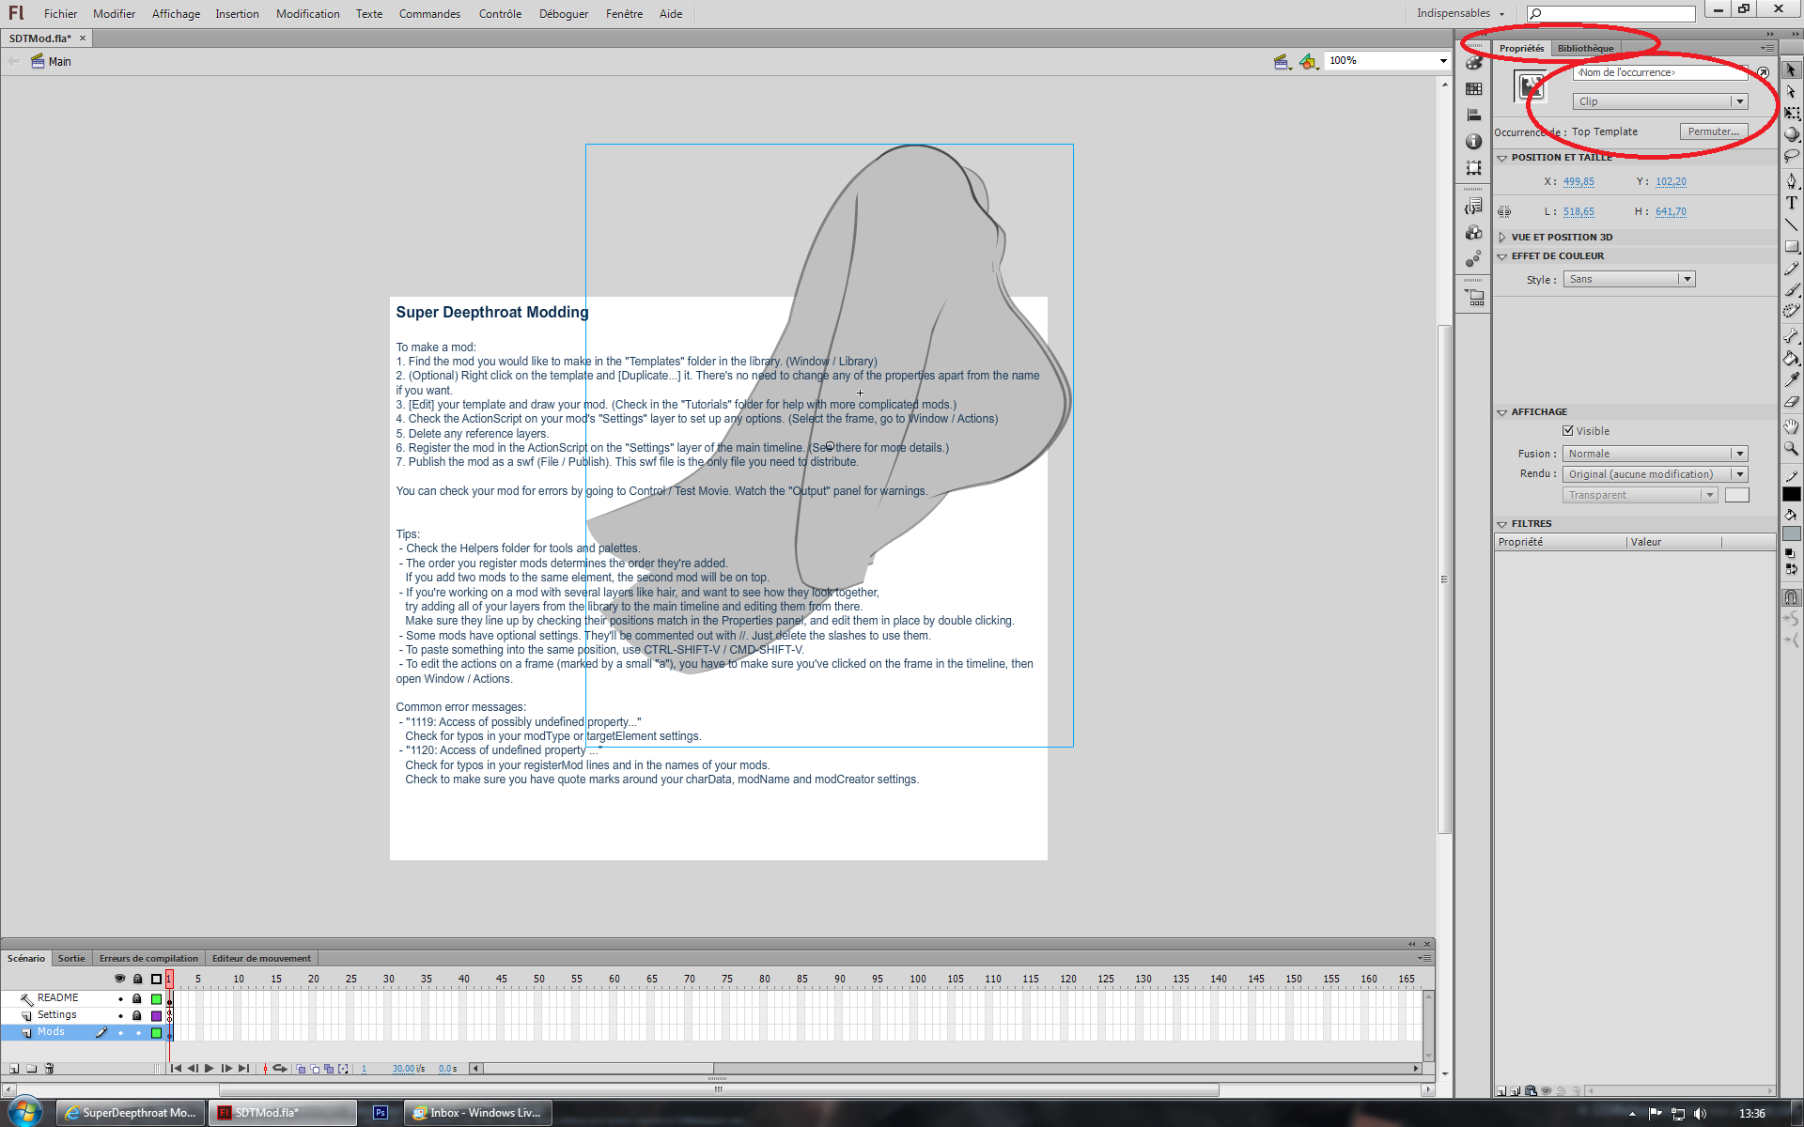Image resolution: width=1804 pixels, height=1127 pixels.
Task: Open the Fusion blend mode dropdown
Action: click(x=1655, y=454)
